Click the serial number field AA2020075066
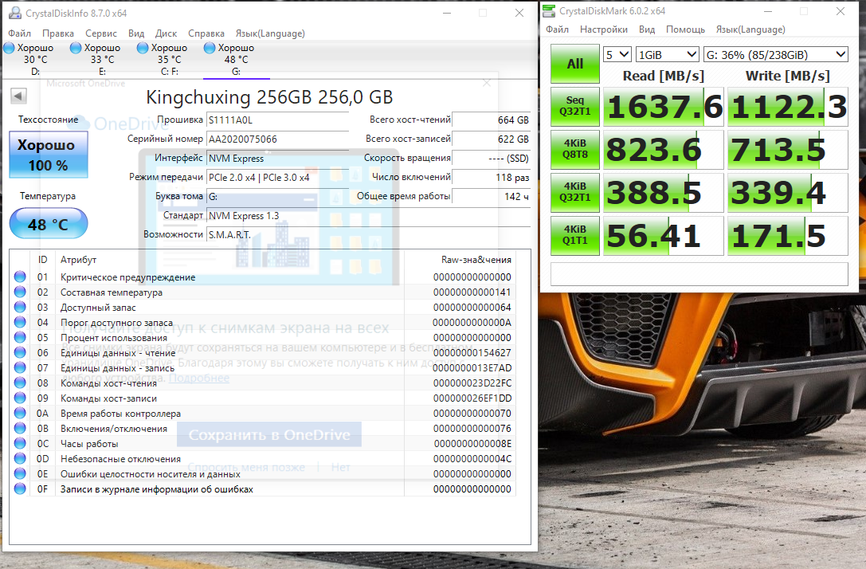Viewport: 866px width, 569px height. (278, 139)
